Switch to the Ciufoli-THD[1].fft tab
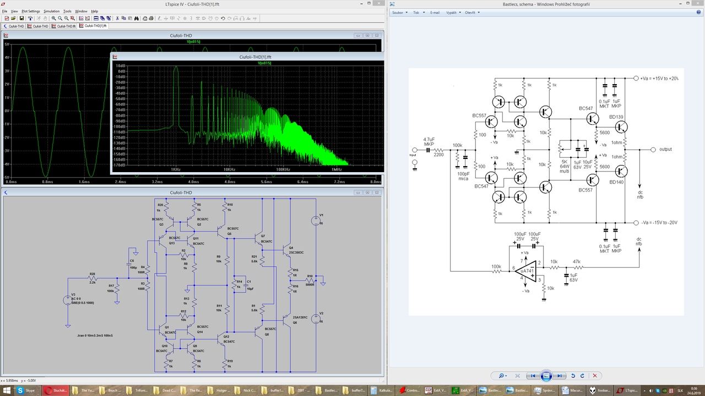Viewport: 705px width, 396px height. point(93,25)
